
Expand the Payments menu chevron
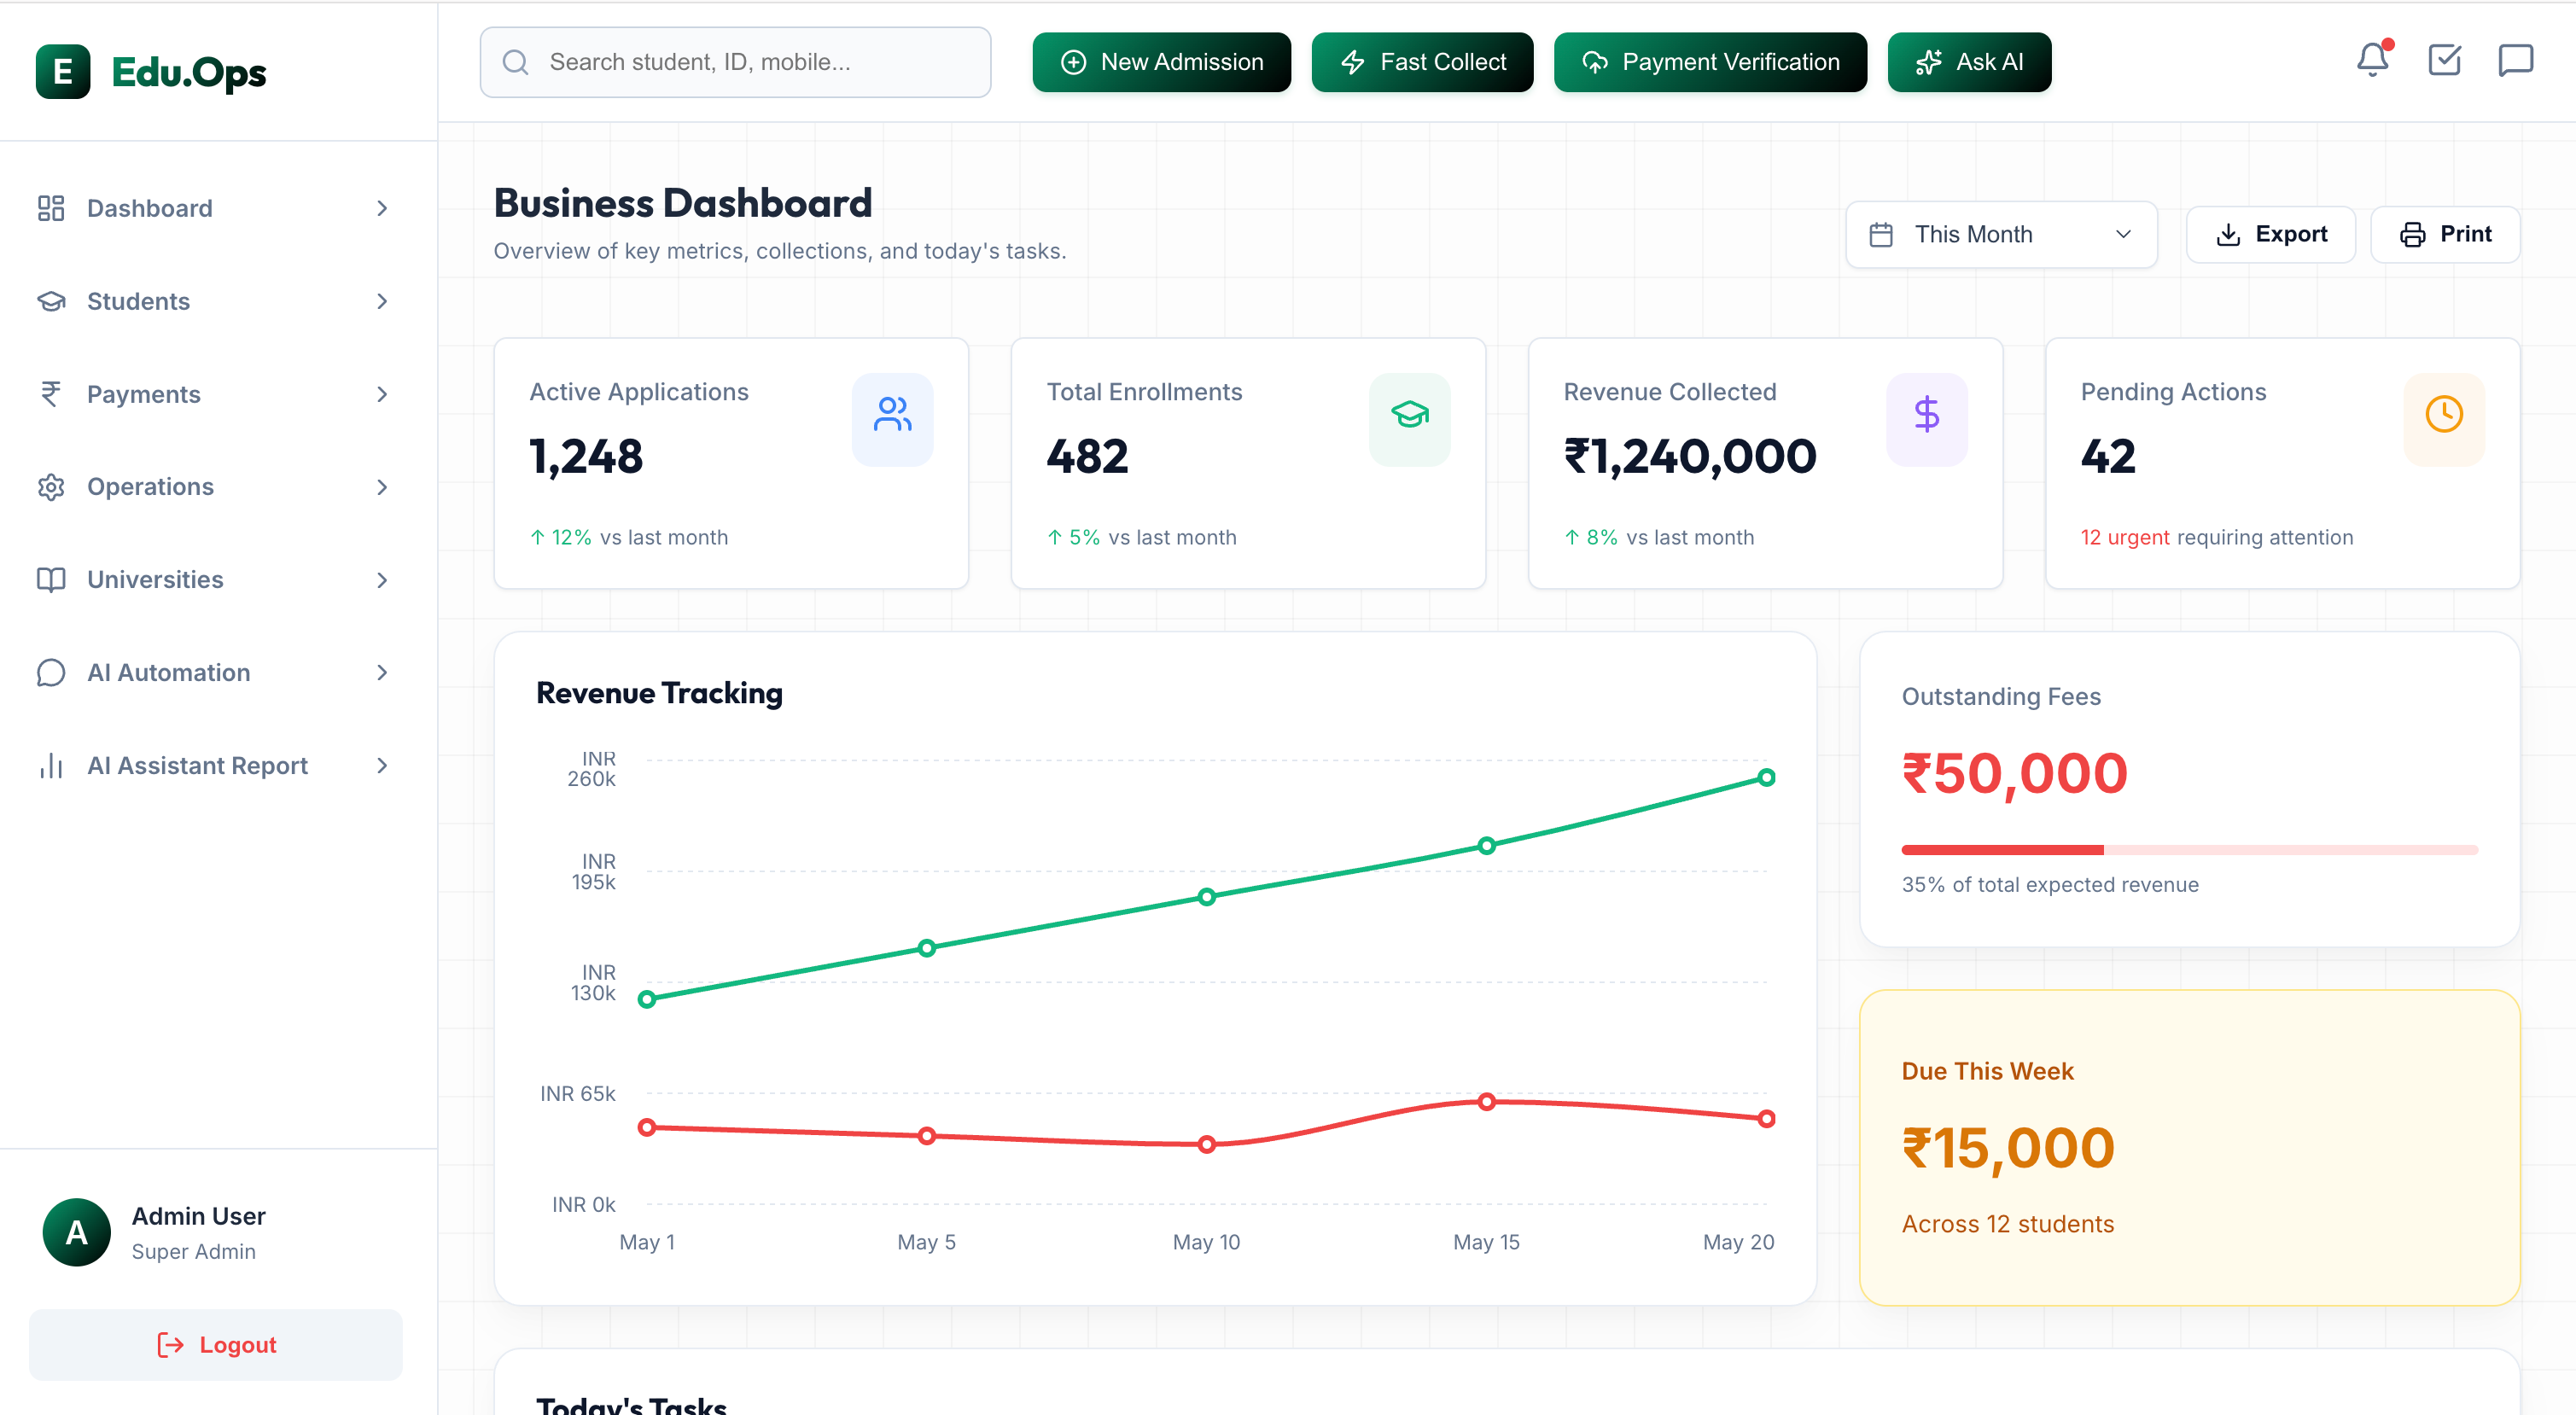[x=382, y=394]
